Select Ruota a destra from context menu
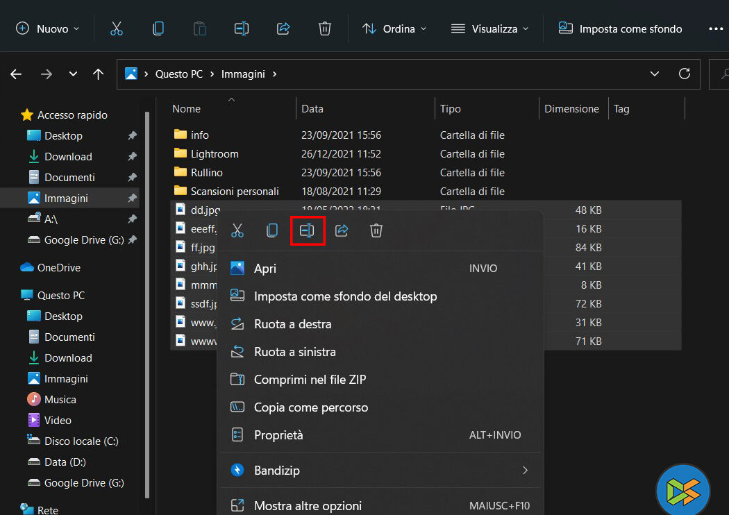The width and height of the screenshot is (729, 515). 292,324
